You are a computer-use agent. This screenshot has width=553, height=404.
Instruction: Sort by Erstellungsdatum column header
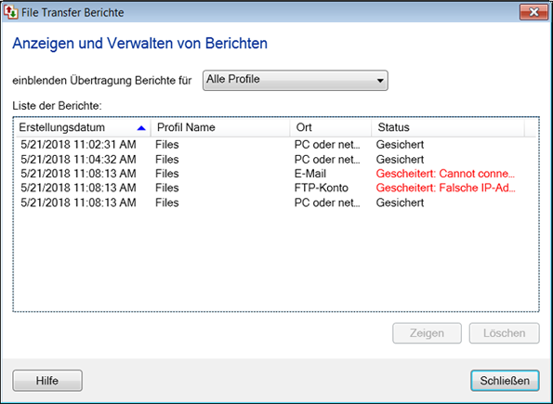click(84, 127)
